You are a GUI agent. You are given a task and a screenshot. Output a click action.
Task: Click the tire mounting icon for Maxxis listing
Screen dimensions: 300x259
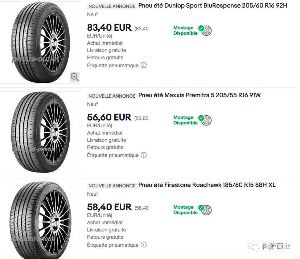coord(206,120)
